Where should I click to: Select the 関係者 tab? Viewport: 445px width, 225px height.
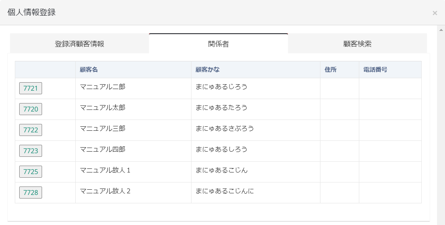tap(218, 44)
